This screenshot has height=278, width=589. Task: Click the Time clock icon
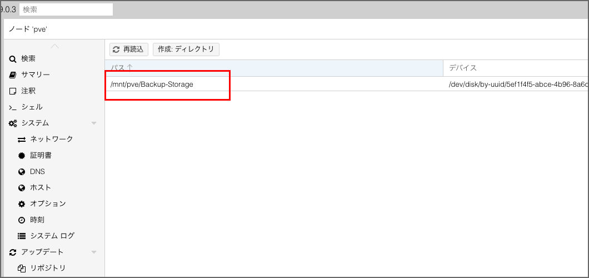click(x=22, y=220)
